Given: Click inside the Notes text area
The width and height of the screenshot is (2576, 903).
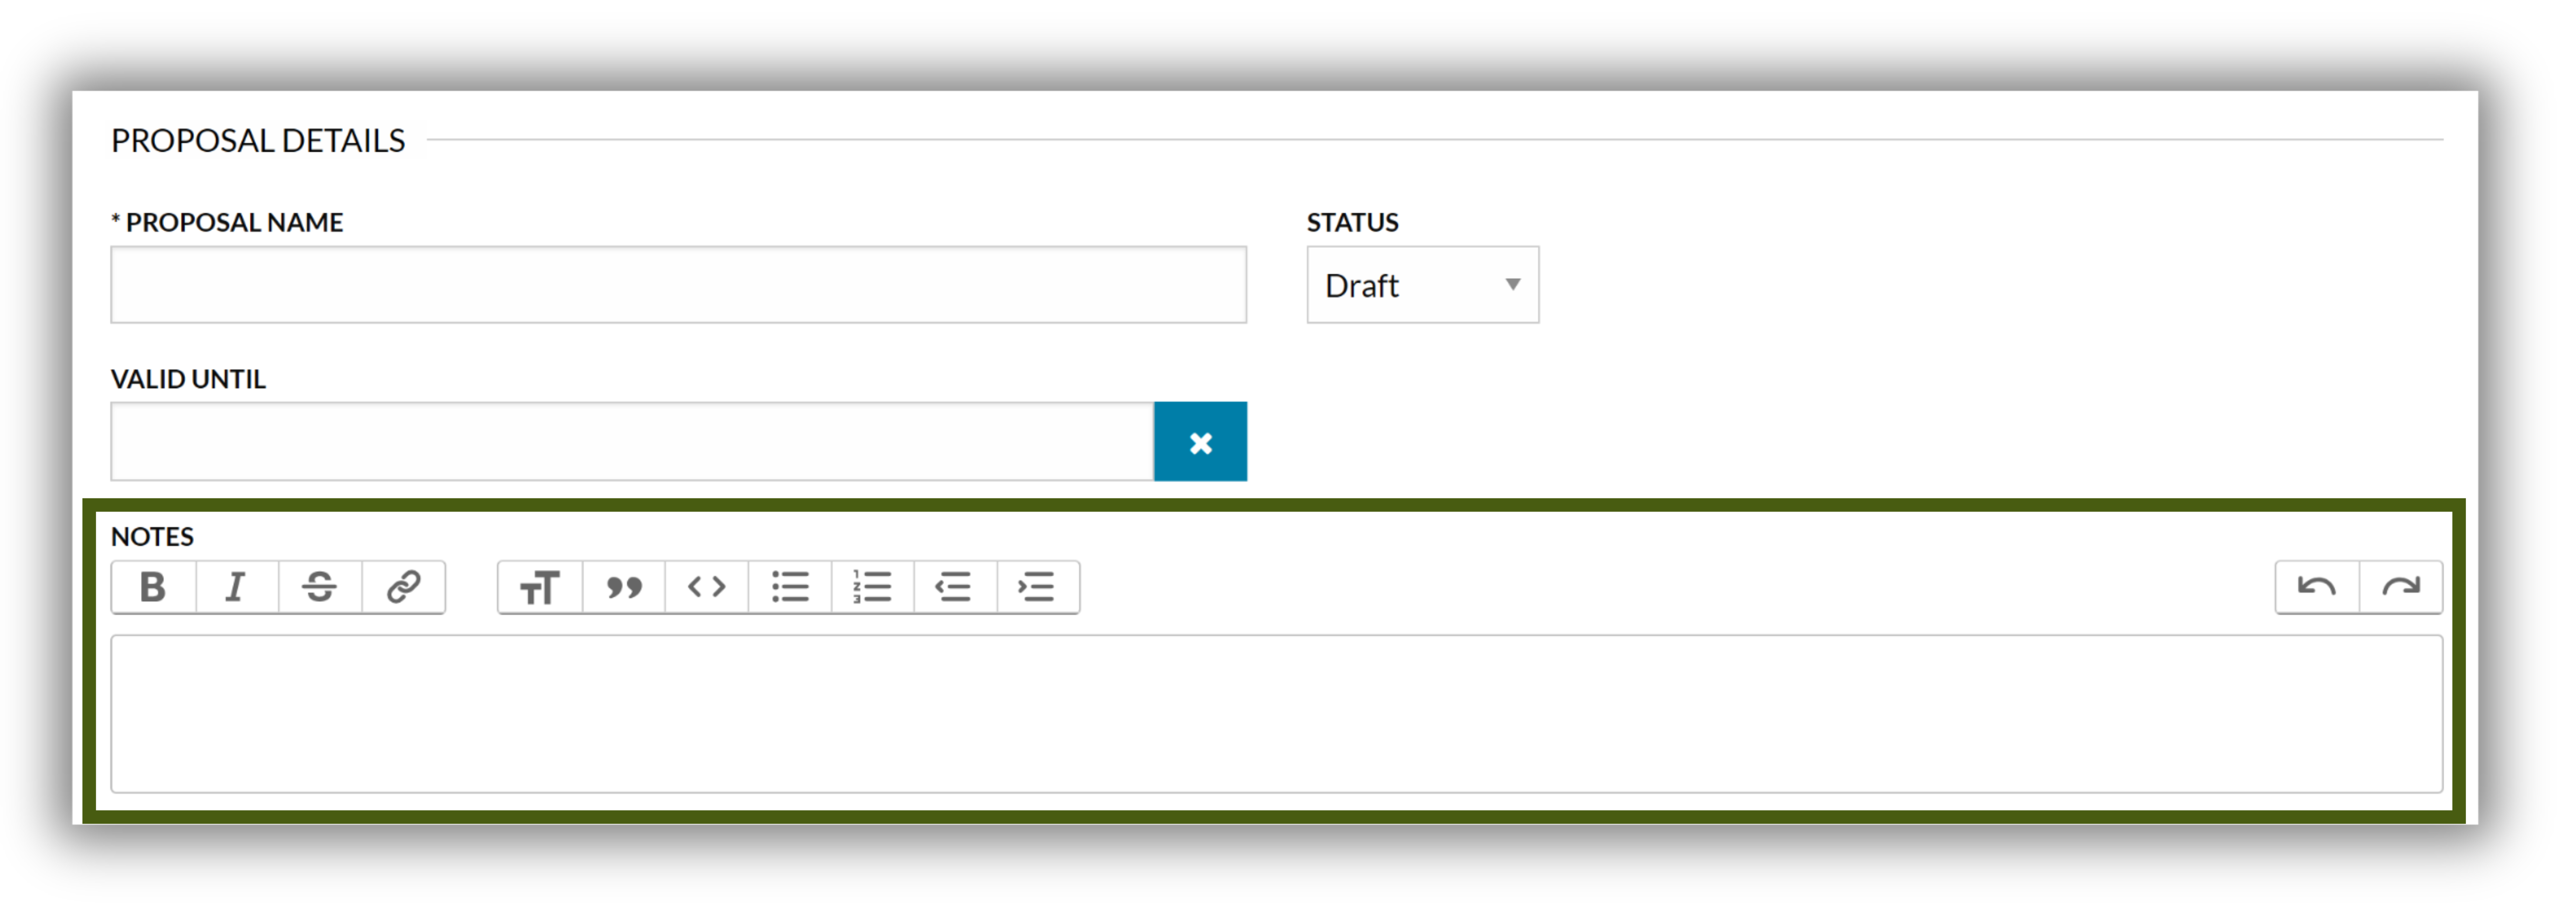Looking at the screenshot, I should (x=1276, y=714).
